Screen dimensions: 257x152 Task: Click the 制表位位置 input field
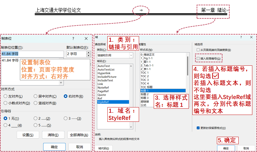(31, 54)
